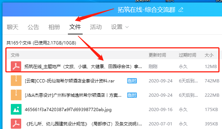The height and width of the screenshot is (129, 222).
Task: Sort by the 更新时间 column header
Action: [x=157, y=55]
